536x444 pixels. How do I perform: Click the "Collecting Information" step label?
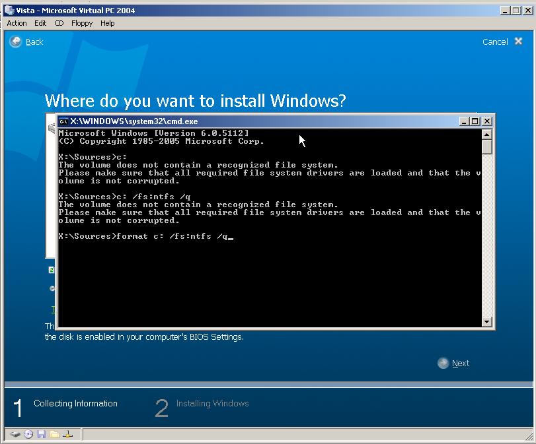75,403
